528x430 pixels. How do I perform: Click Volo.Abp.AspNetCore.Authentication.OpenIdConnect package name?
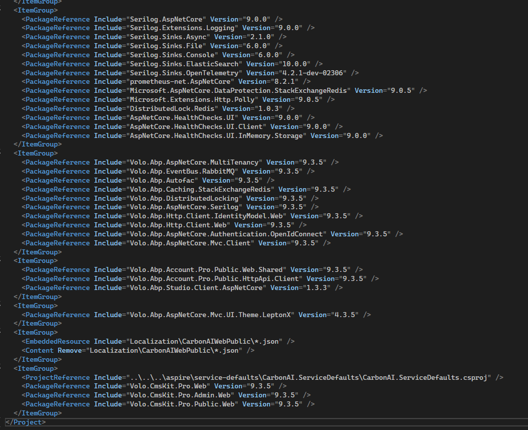(225, 234)
